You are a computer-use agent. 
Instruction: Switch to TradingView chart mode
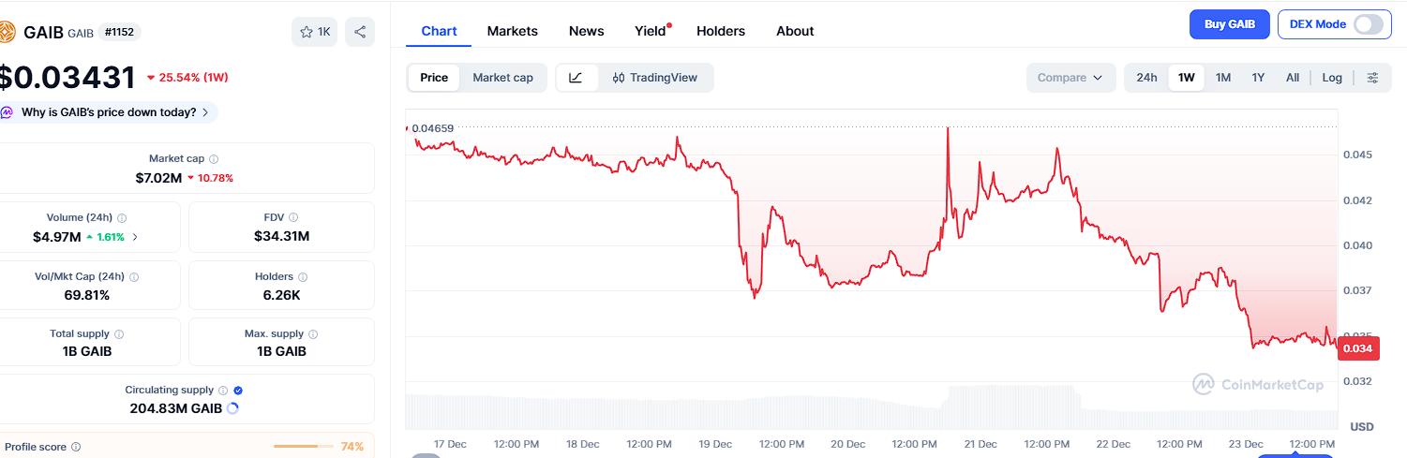point(654,78)
